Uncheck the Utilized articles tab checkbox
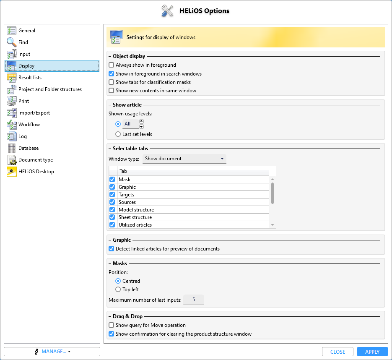The height and width of the screenshot is (360, 392). pos(112,224)
